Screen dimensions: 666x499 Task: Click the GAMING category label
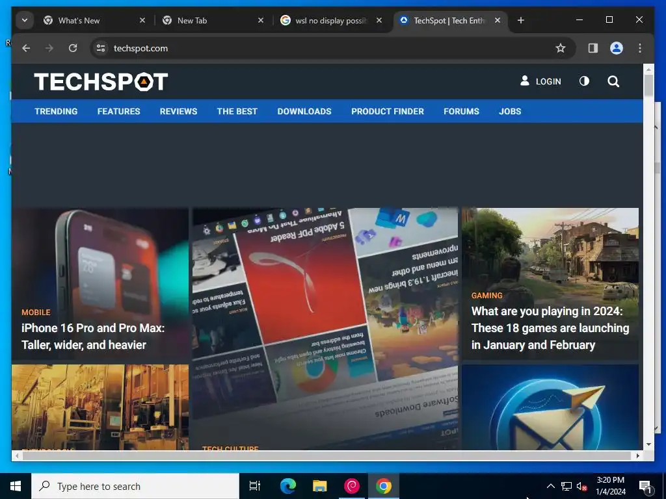(486, 296)
